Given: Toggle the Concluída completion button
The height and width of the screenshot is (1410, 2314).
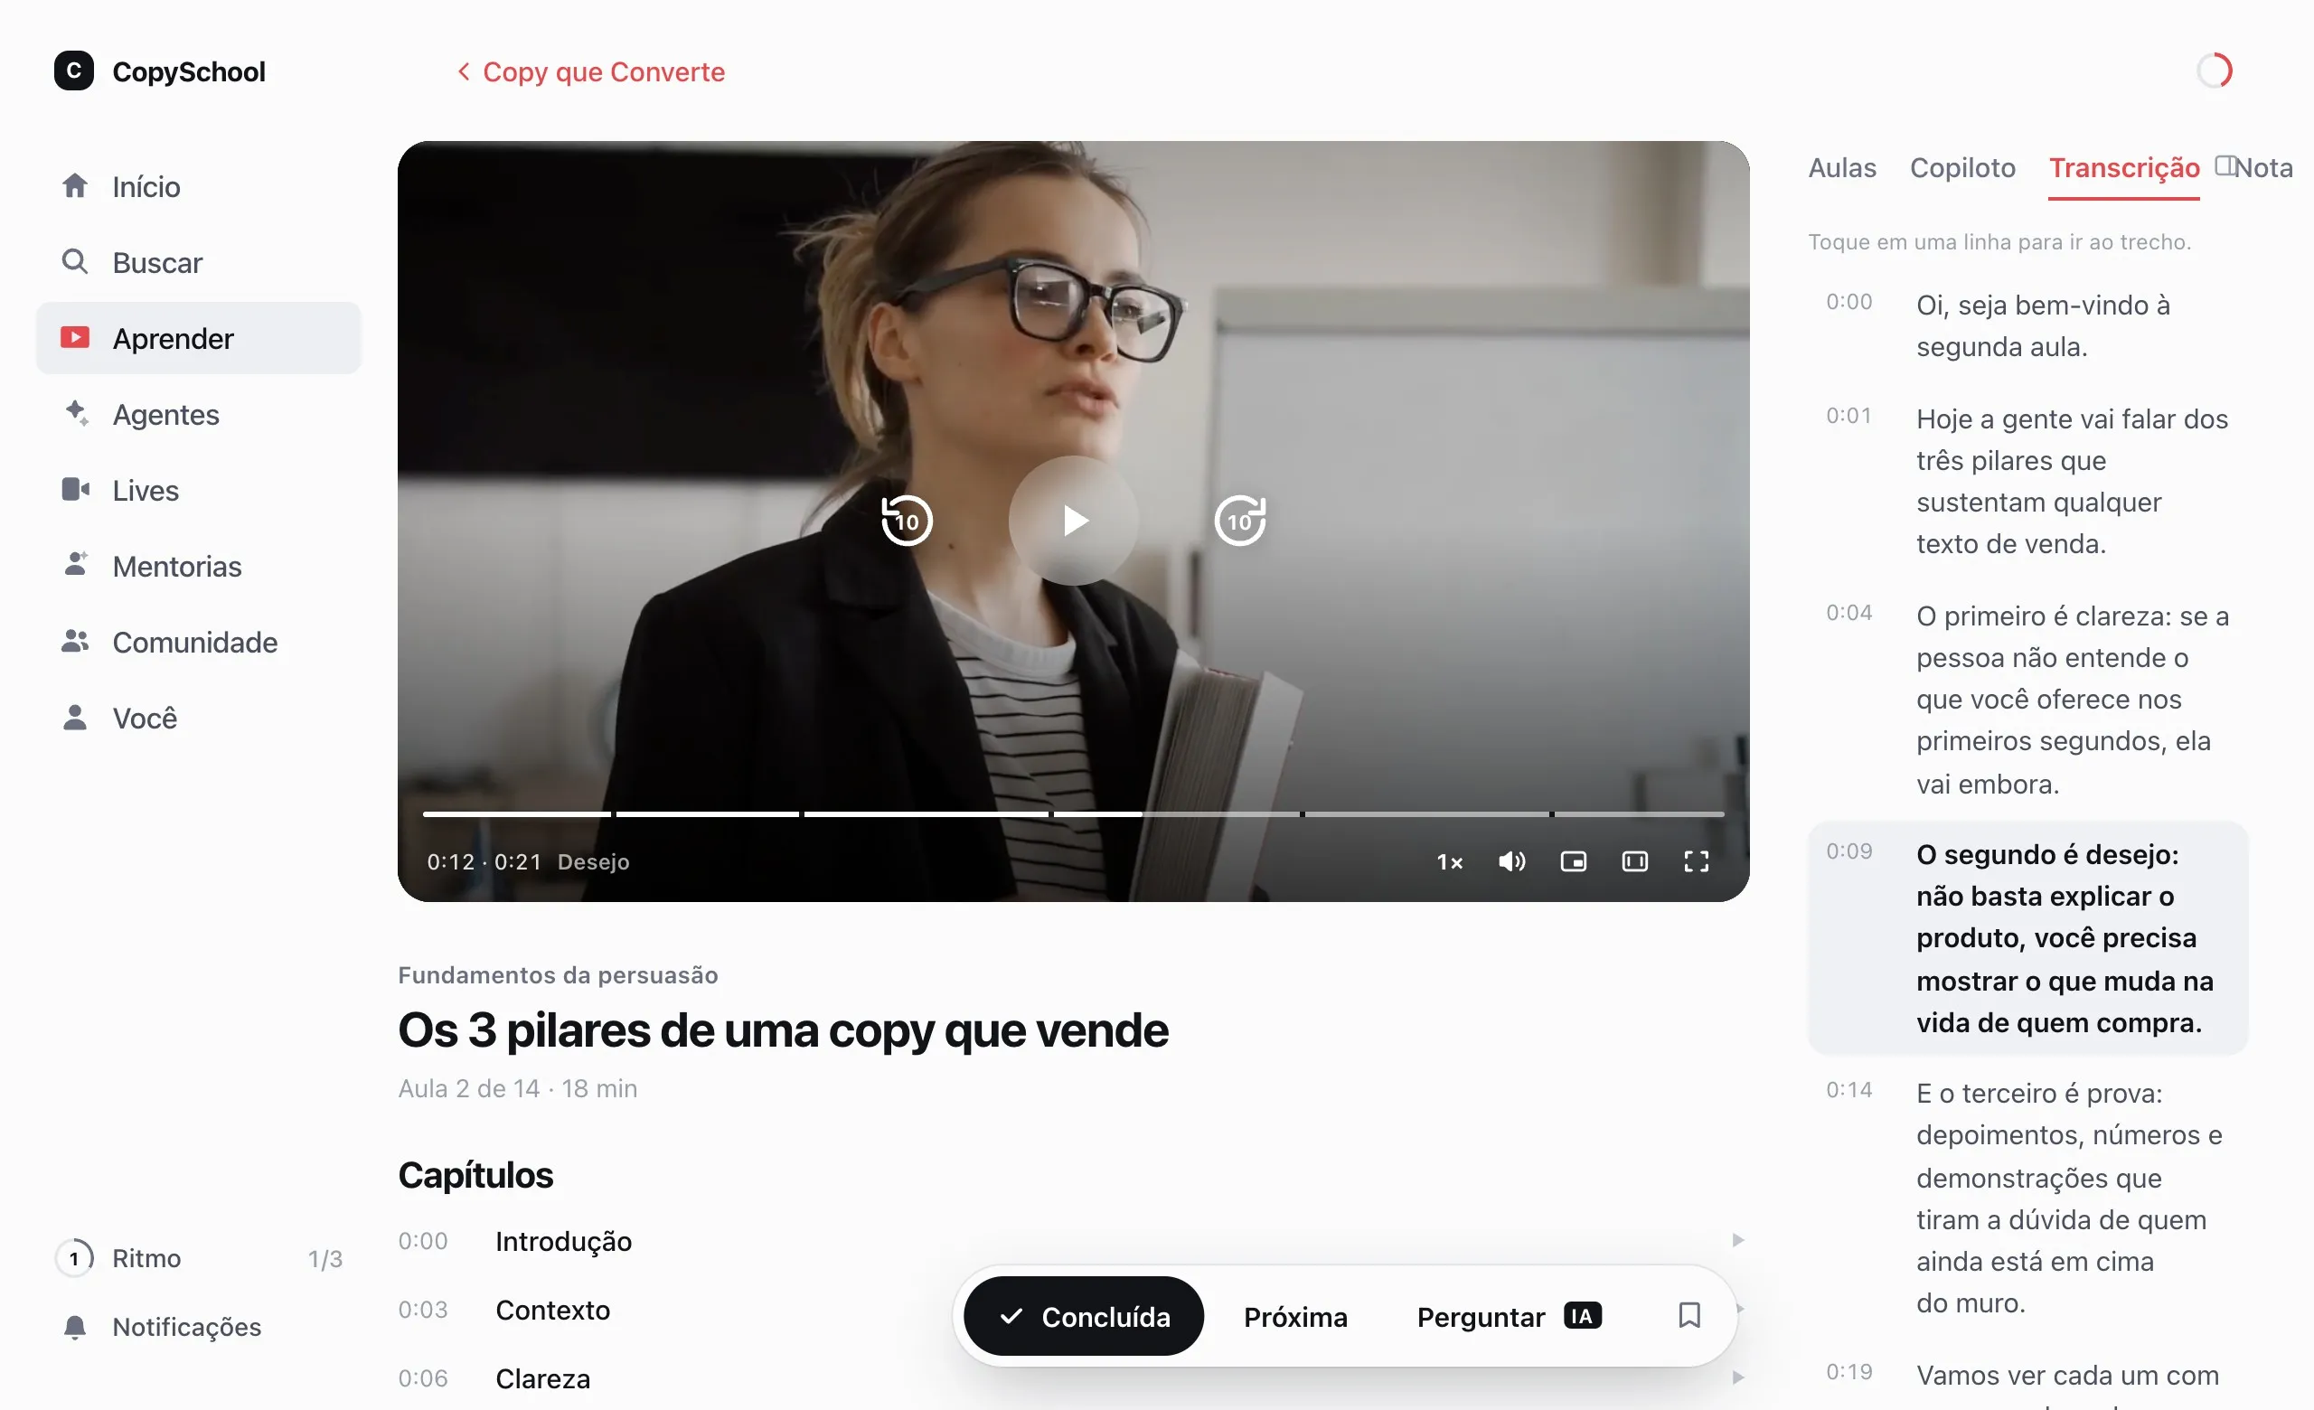Looking at the screenshot, I should click(x=1084, y=1316).
